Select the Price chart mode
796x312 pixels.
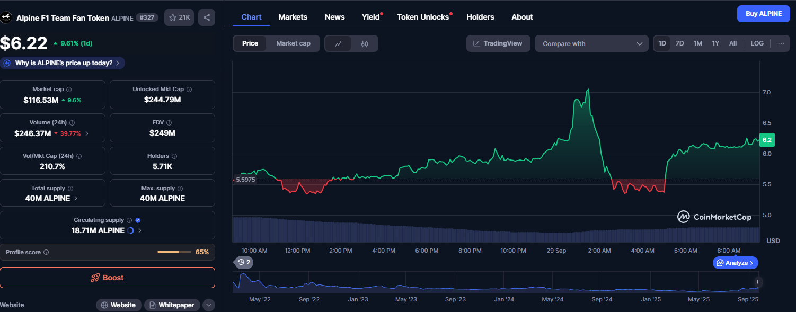[250, 43]
